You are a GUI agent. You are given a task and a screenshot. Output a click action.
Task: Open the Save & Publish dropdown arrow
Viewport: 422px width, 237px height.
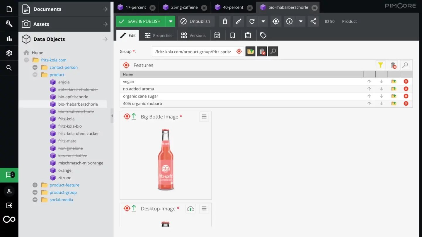(170, 21)
